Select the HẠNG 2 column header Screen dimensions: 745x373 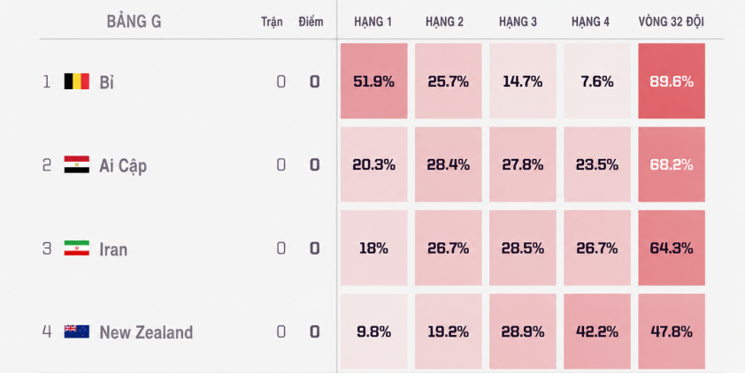444,22
